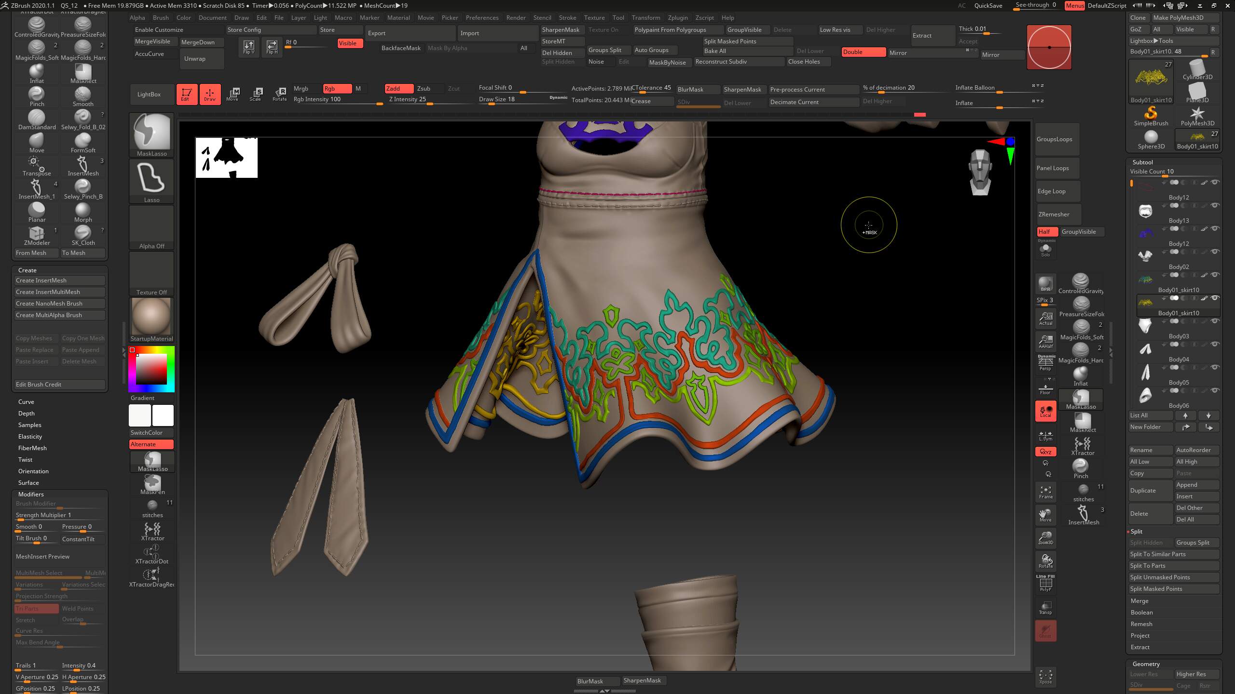The width and height of the screenshot is (1235, 694).
Task: Click the LightBox button
Action: click(x=151, y=94)
